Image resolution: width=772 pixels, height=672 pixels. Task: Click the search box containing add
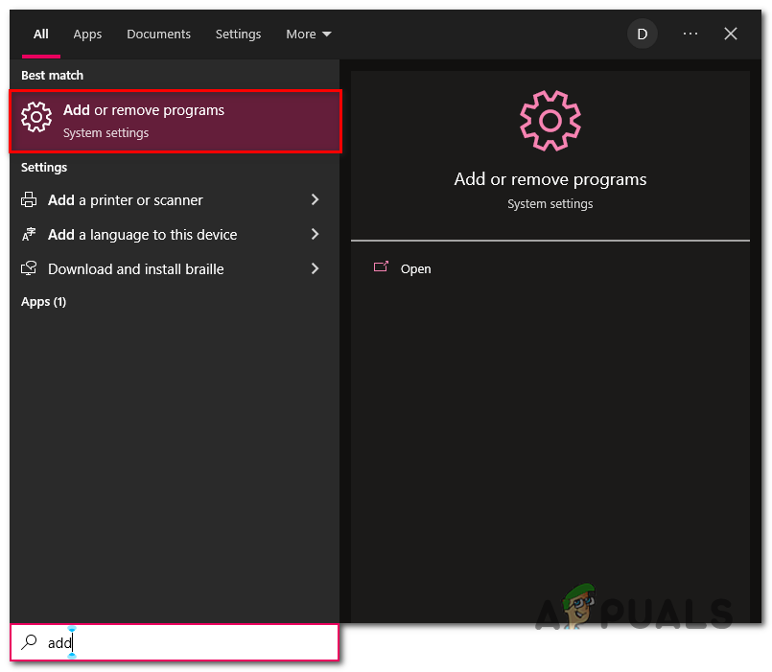point(175,642)
